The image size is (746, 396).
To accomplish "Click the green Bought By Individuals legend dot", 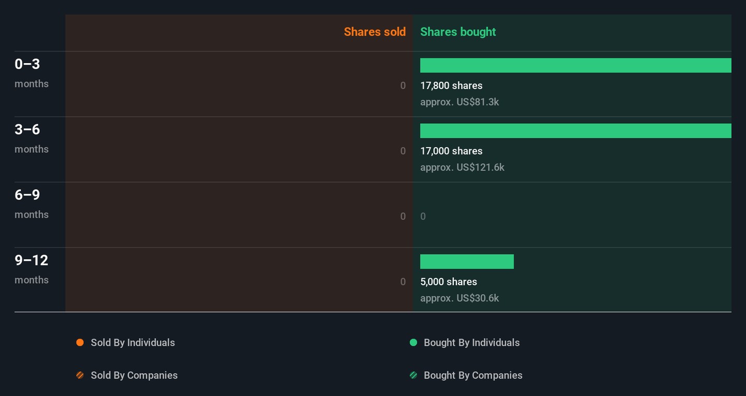I will [413, 343].
